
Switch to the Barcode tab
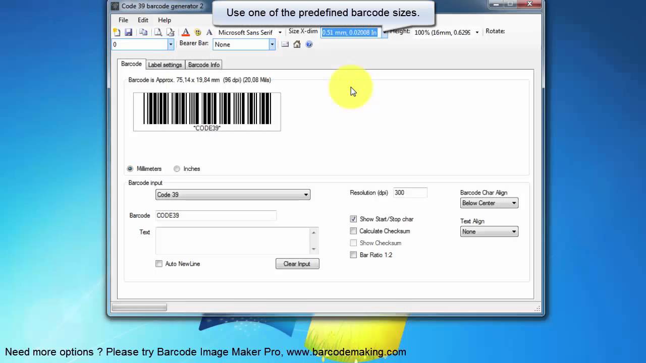tap(131, 64)
